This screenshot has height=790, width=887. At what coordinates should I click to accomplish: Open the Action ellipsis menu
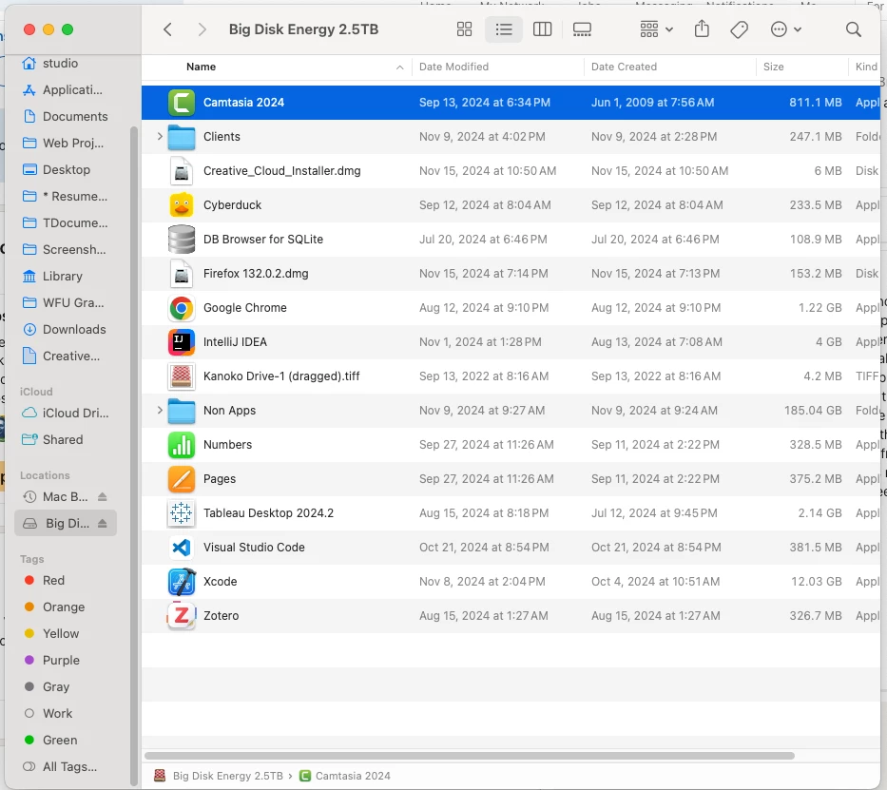click(x=785, y=29)
